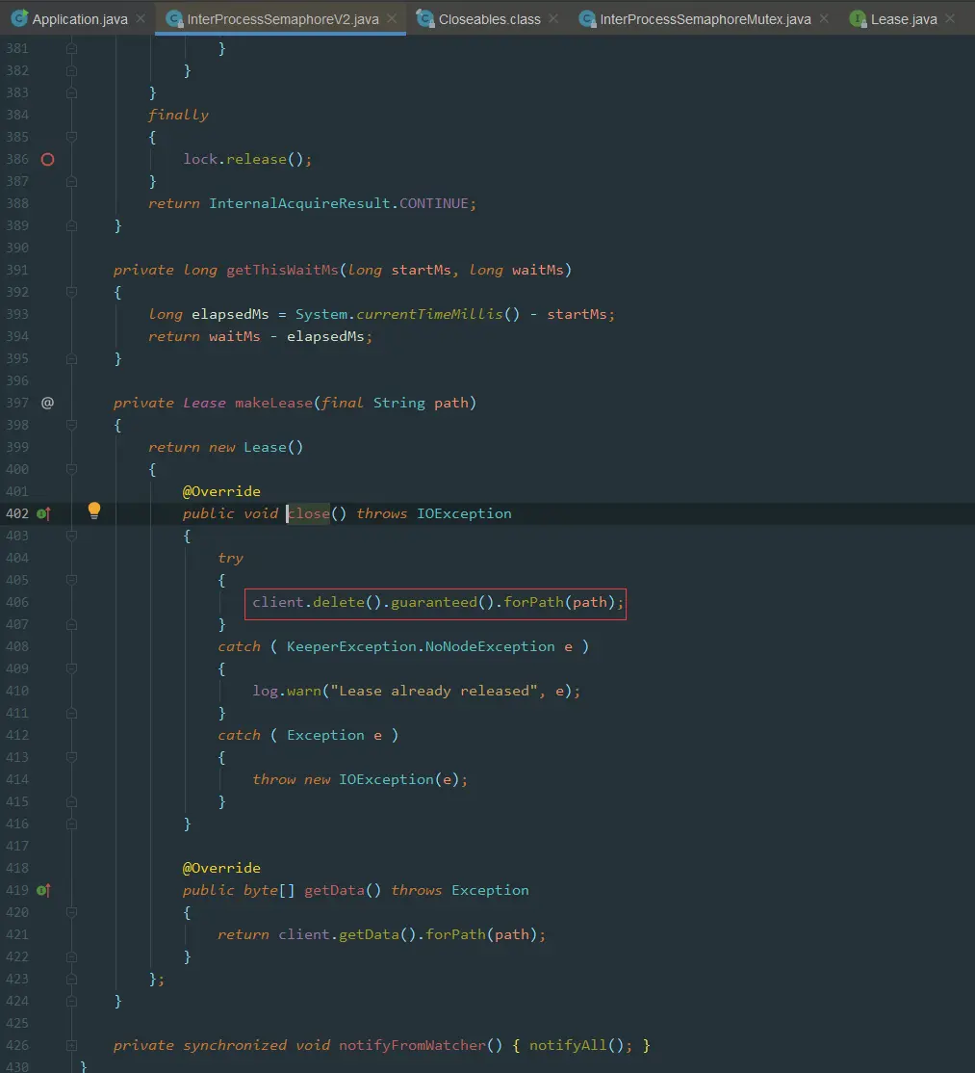
Task: Collapse the finally block at line 385
Action: point(72,137)
